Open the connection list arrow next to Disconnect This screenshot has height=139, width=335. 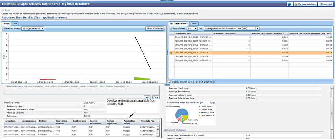(319, 4)
